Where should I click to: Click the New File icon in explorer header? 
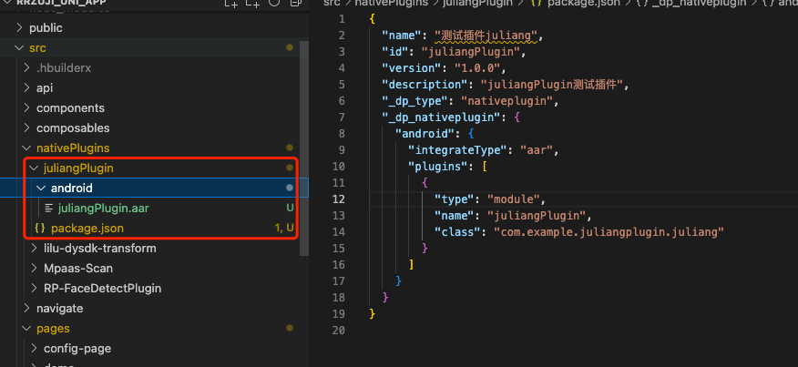click(x=230, y=5)
